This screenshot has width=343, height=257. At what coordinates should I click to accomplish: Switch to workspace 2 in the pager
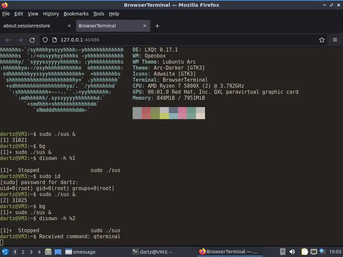(x=23, y=252)
